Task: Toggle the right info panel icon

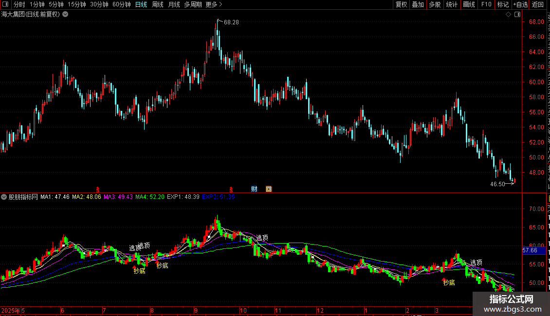Action: click(x=517, y=15)
